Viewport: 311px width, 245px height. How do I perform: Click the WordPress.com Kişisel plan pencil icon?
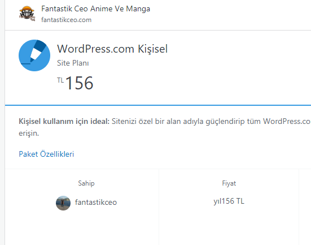pyautogui.click(x=34, y=55)
